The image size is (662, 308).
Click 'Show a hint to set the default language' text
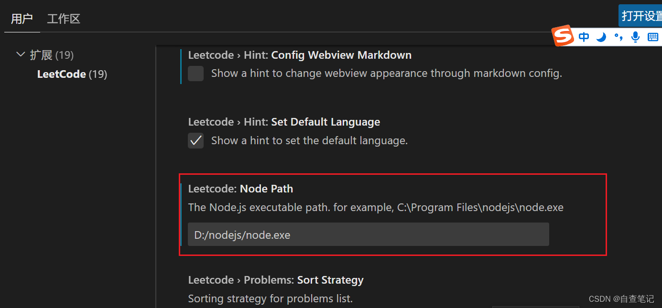click(309, 141)
